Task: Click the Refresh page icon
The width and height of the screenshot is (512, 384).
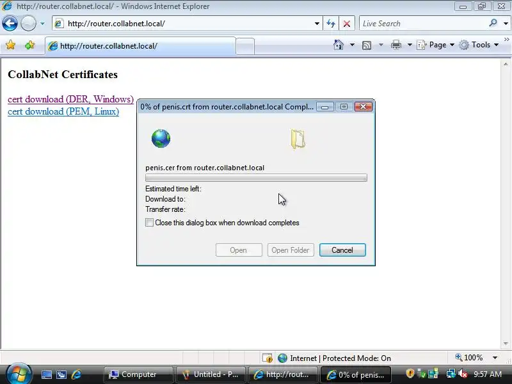Action: coord(331,24)
